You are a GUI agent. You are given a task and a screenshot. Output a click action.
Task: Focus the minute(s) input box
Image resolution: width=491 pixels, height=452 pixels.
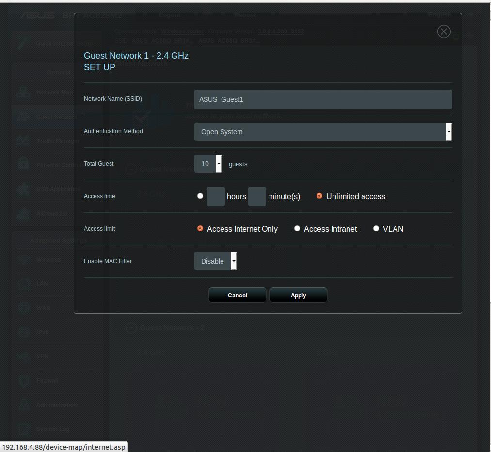pyautogui.click(x=257, y=197)
